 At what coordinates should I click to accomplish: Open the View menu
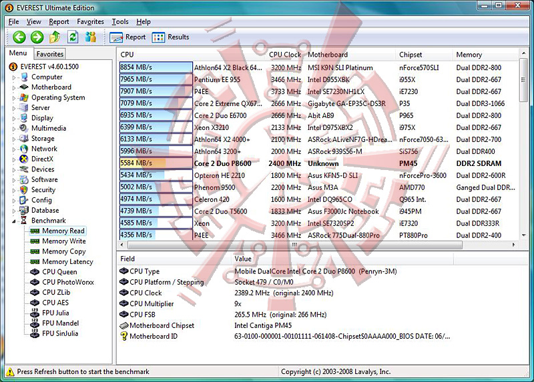pyautogui.click(x=34, y=22)
